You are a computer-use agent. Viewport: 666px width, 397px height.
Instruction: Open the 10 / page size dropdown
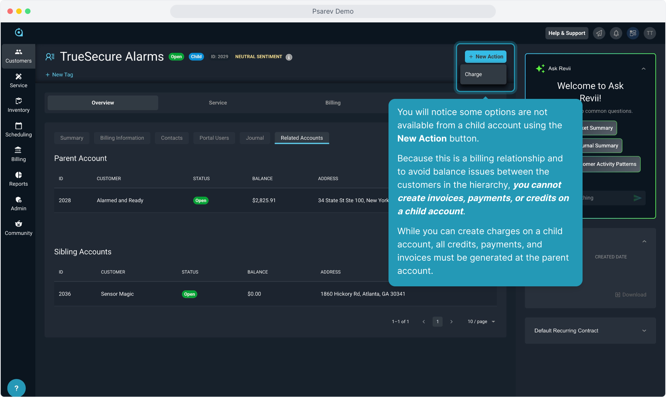tap(481, 322)
